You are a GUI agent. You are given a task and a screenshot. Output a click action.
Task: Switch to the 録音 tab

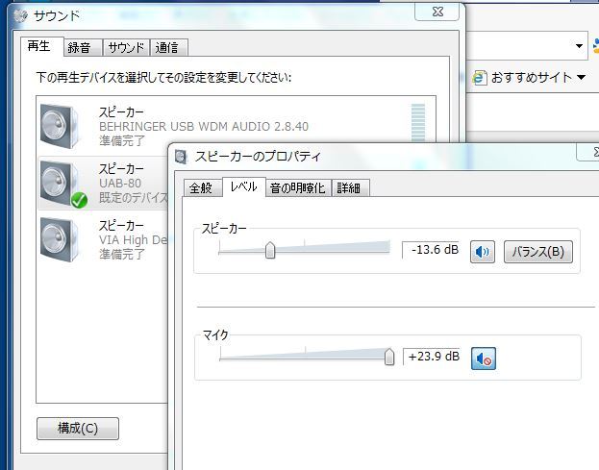point(79,47)
